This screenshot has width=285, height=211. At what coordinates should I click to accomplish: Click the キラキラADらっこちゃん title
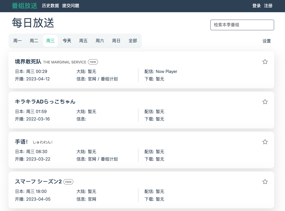45,101
